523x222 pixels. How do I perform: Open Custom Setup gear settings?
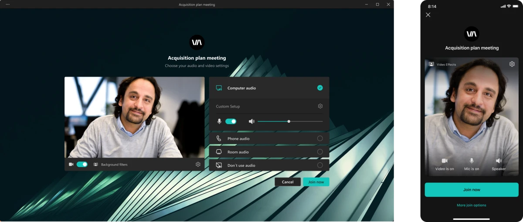[320, 106]
